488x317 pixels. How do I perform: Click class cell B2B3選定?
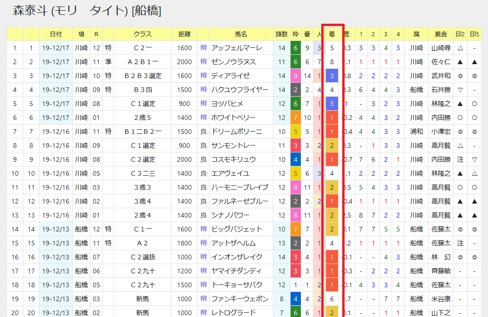pos(142,76)
